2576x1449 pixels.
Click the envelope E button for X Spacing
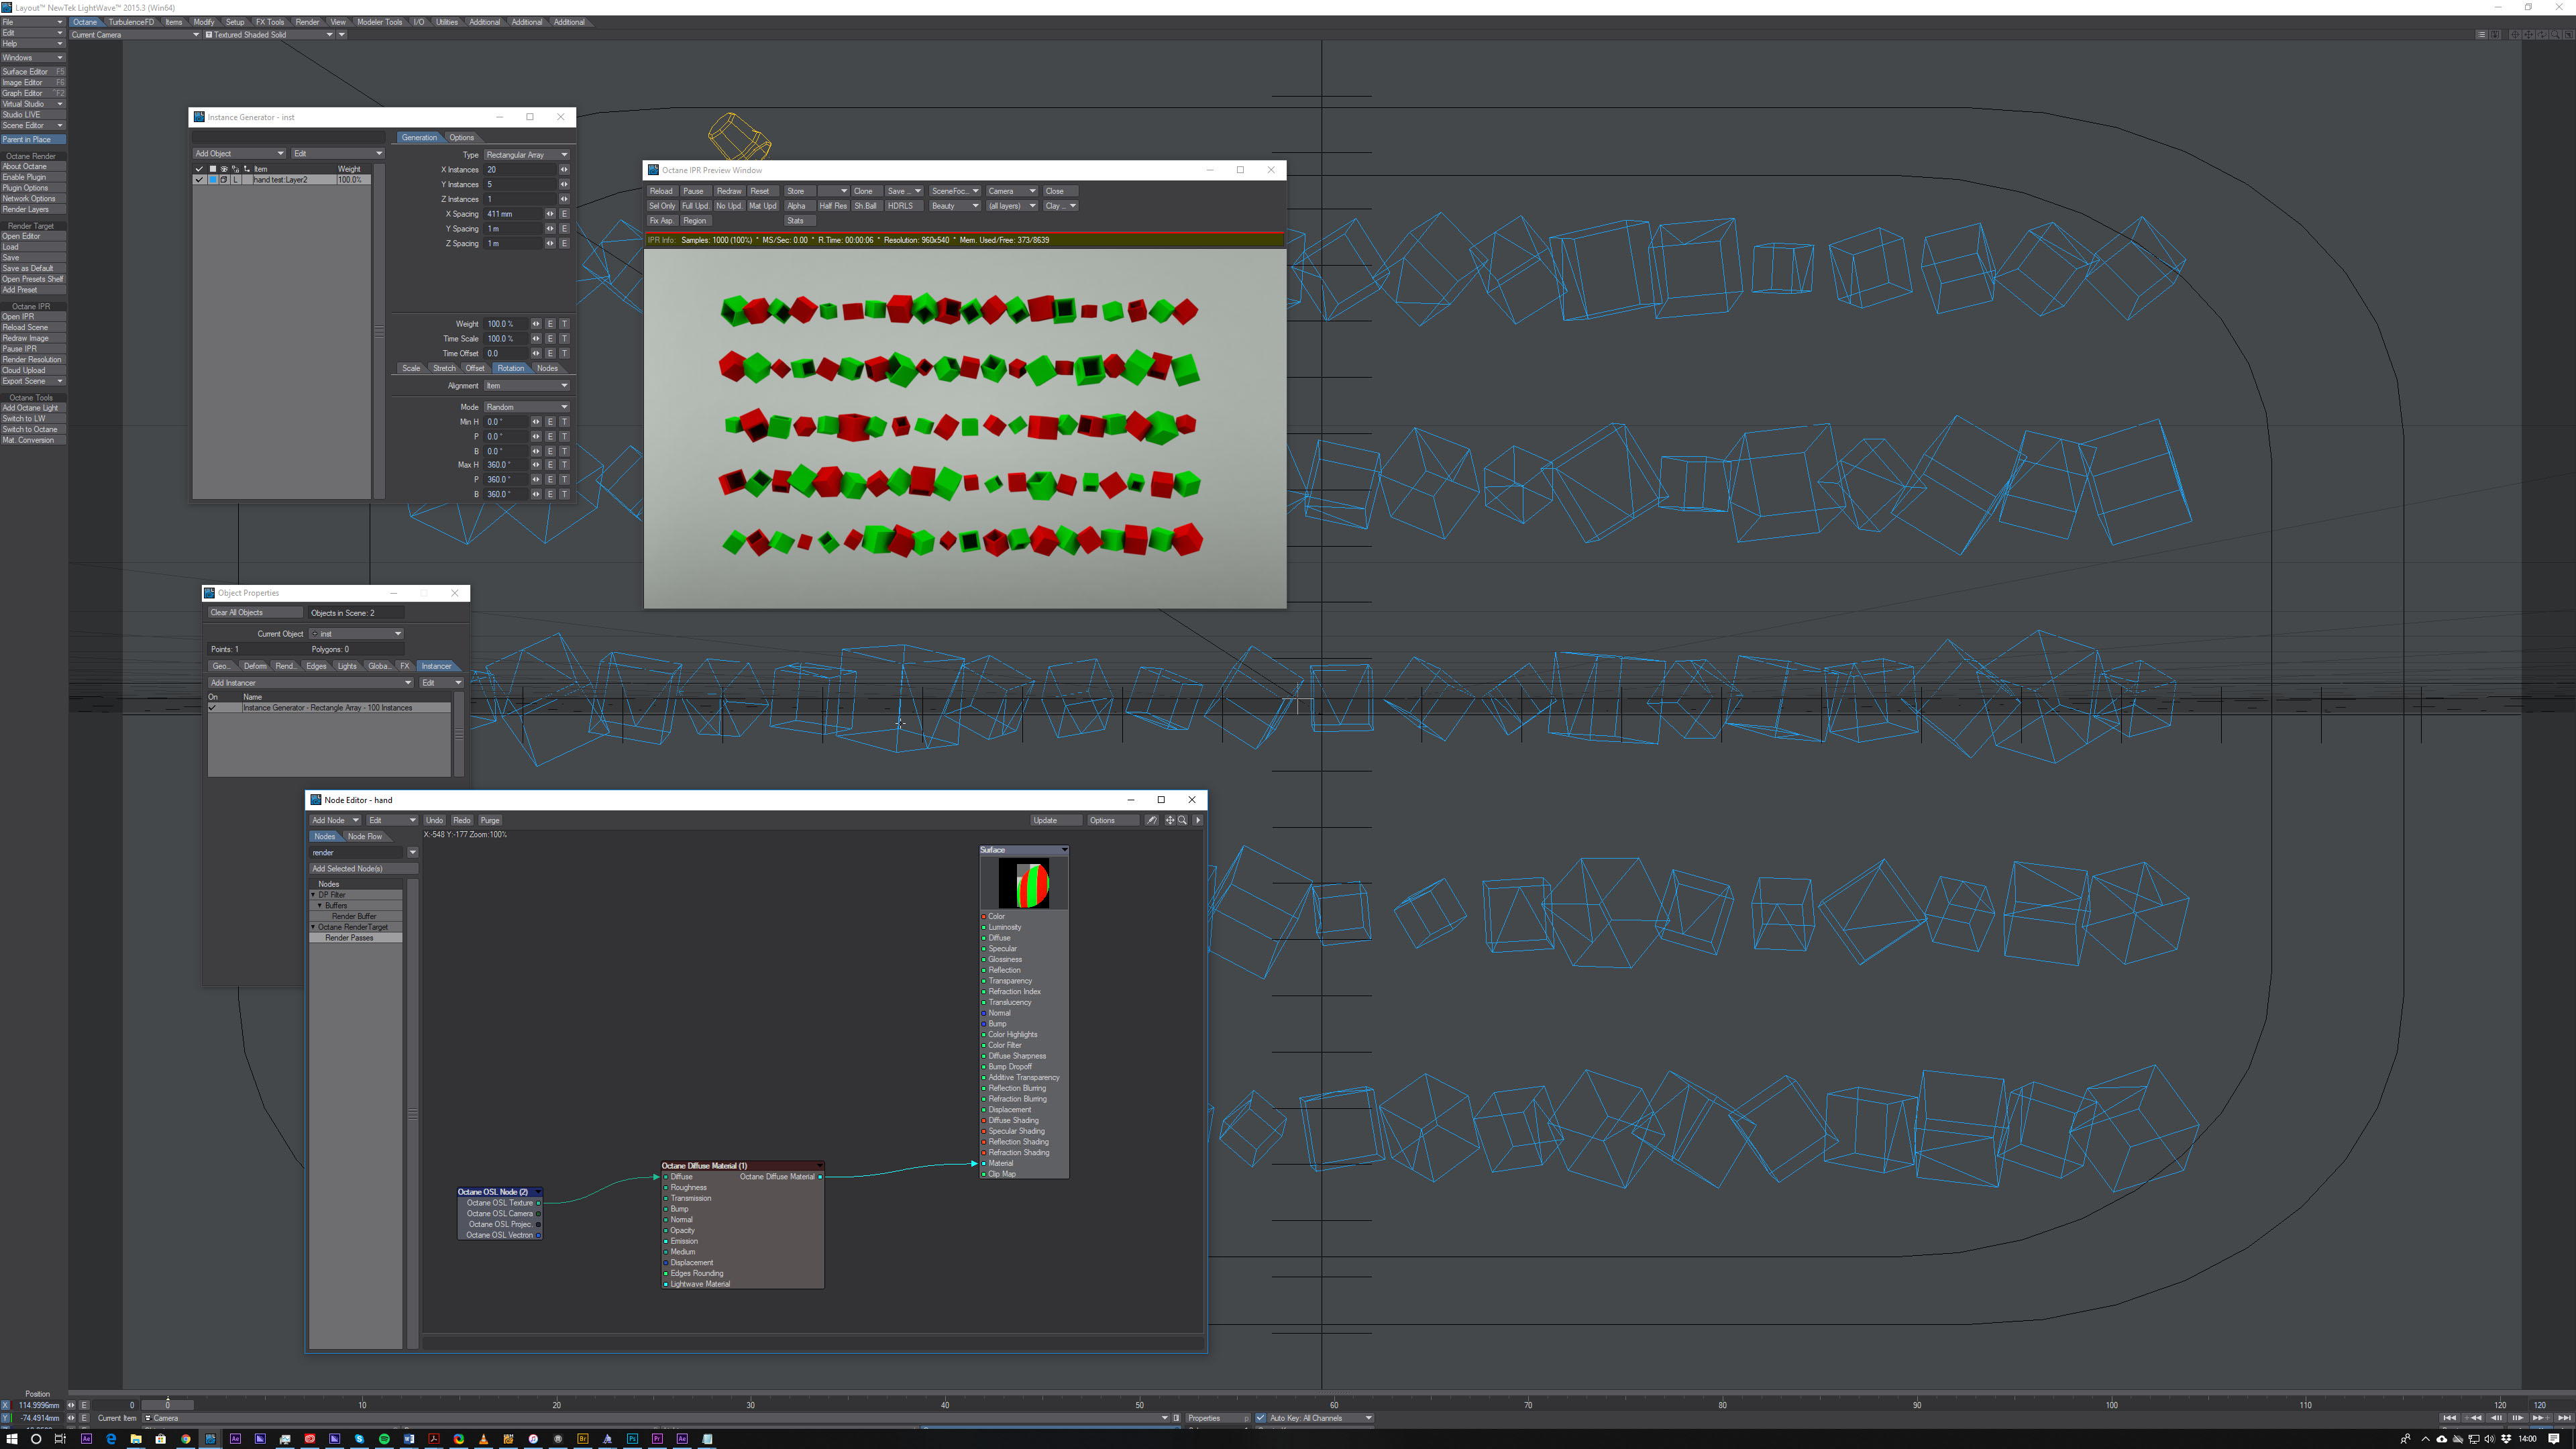tap(564, 214)
